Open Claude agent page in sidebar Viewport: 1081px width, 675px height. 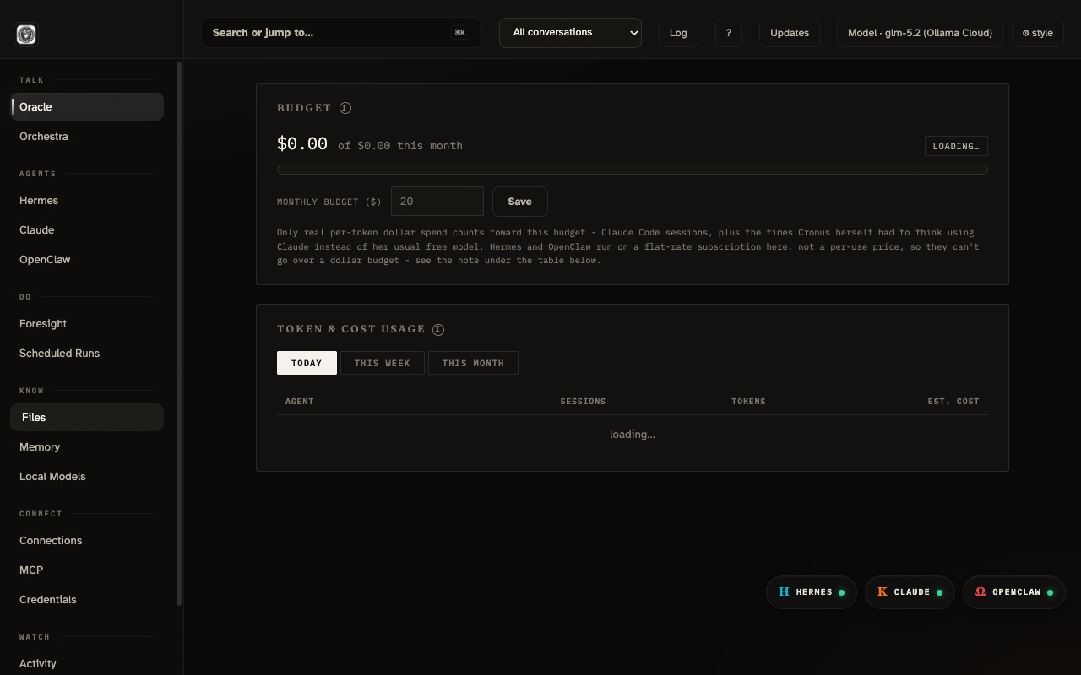87,229
